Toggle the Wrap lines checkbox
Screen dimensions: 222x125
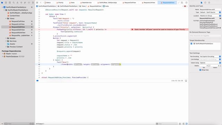[200, 70]
